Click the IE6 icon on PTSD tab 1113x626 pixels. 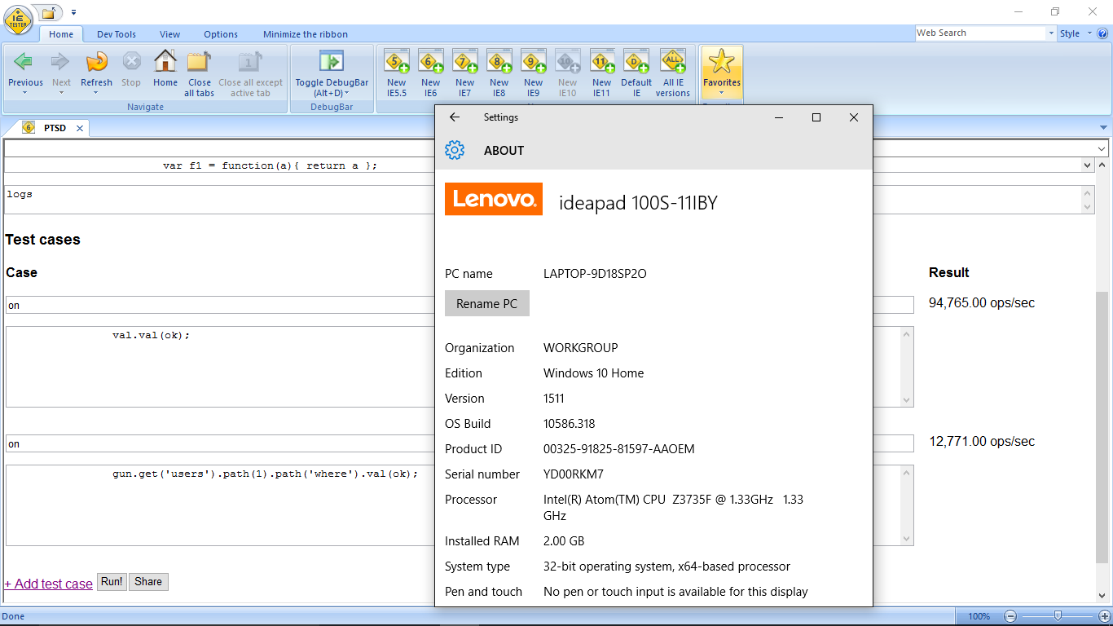pos(29,128)
